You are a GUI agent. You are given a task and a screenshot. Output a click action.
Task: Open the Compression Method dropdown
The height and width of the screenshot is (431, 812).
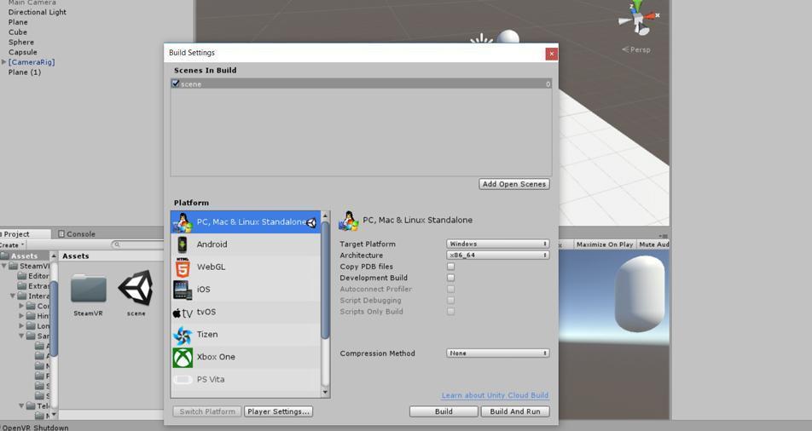pos(497,353)
